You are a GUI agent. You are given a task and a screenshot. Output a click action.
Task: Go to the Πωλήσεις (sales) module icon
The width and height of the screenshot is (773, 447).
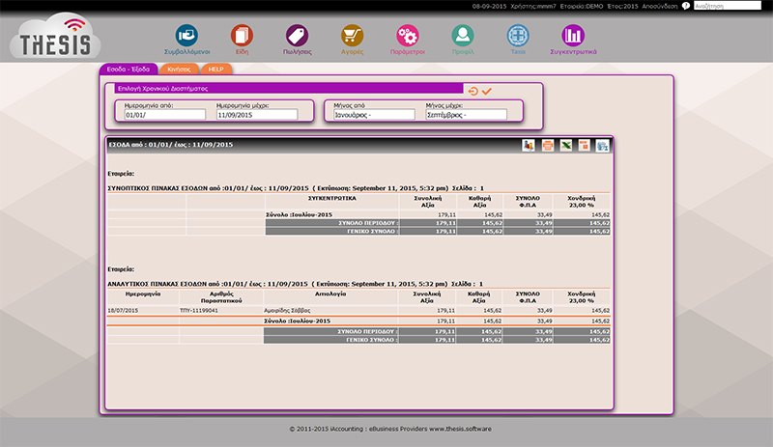[x=297, y=36]
